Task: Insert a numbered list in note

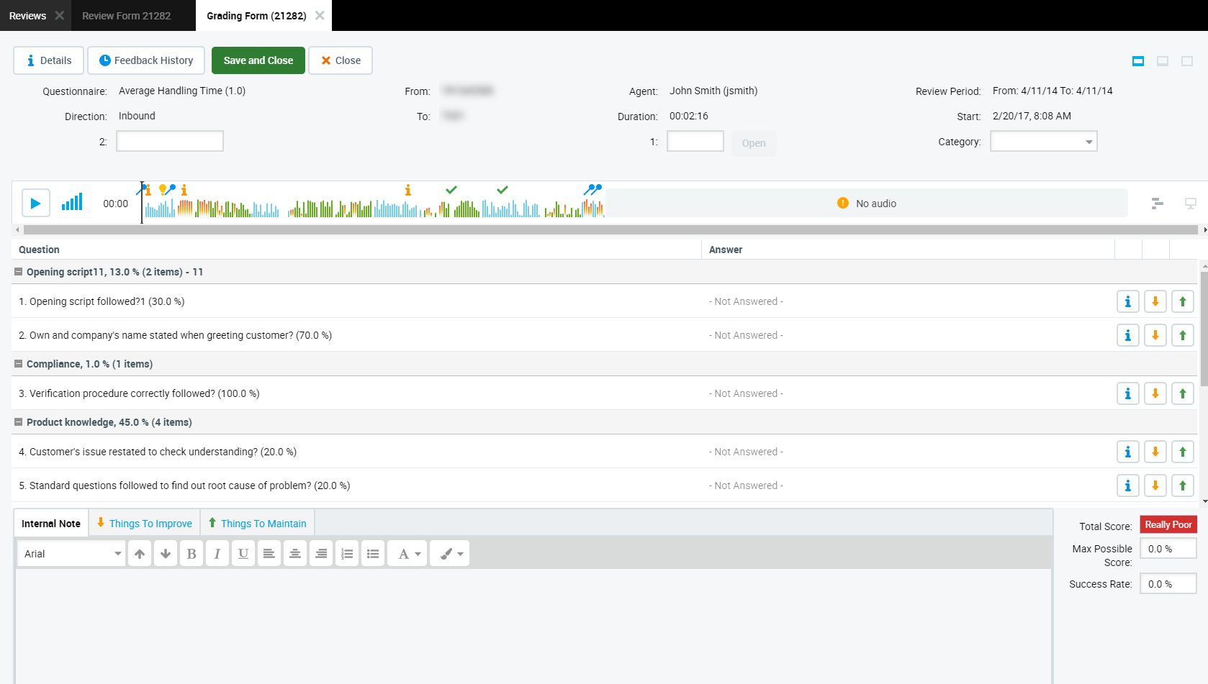Action: 347,554
